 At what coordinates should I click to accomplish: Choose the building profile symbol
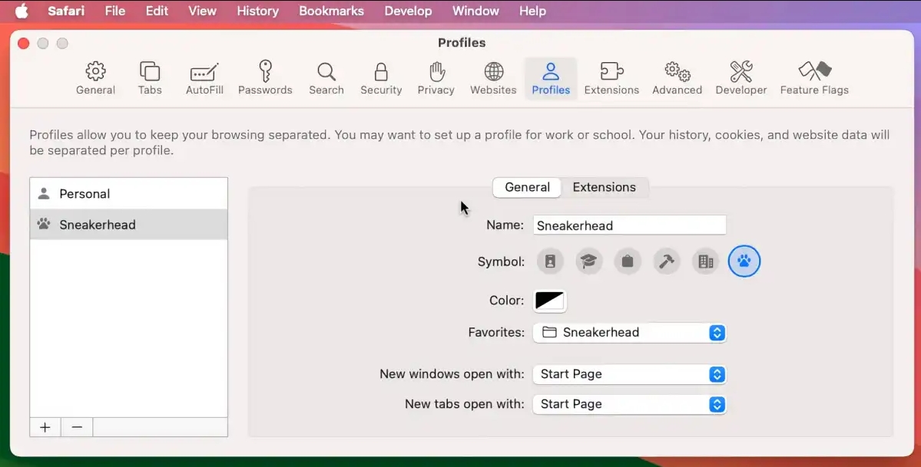tap(705, 261)
